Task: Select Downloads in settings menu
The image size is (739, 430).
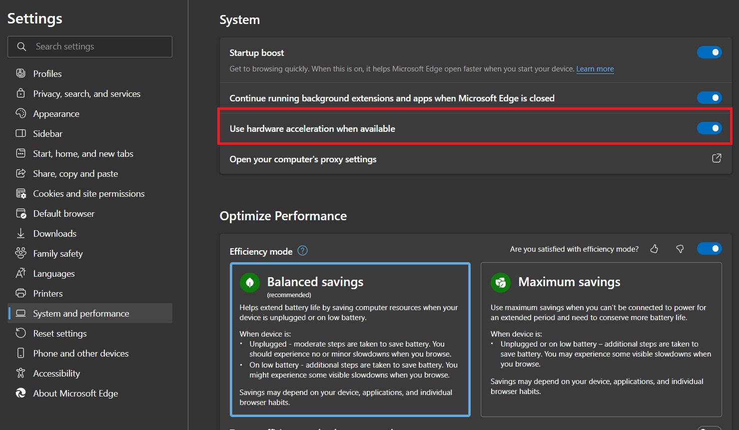Action: coord(90,233)
